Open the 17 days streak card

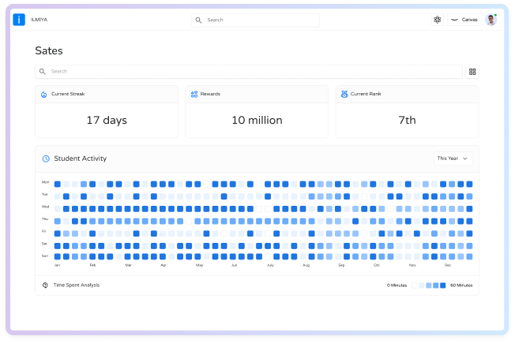(x=107, y=121)
